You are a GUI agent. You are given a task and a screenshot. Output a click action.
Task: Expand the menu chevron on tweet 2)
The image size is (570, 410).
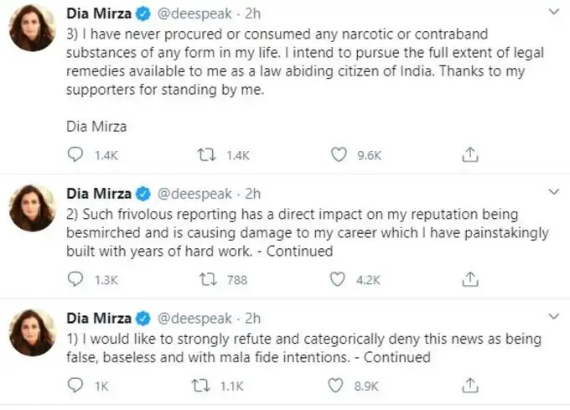coord(552,193)
